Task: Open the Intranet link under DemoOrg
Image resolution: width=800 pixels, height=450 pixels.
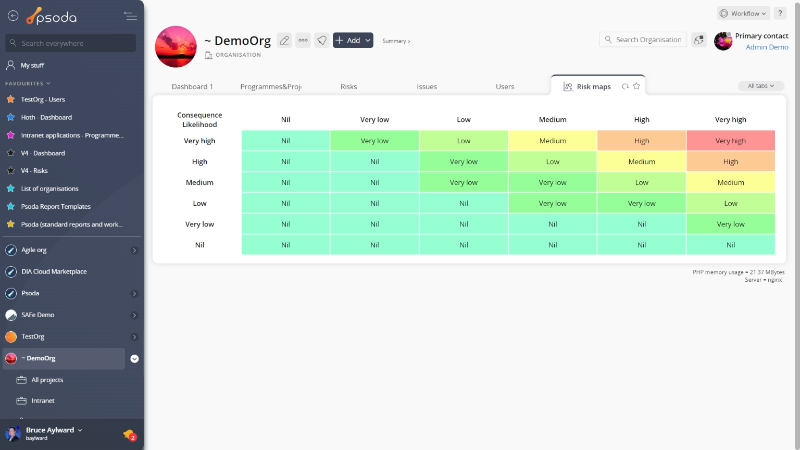Action: (43, 401)
